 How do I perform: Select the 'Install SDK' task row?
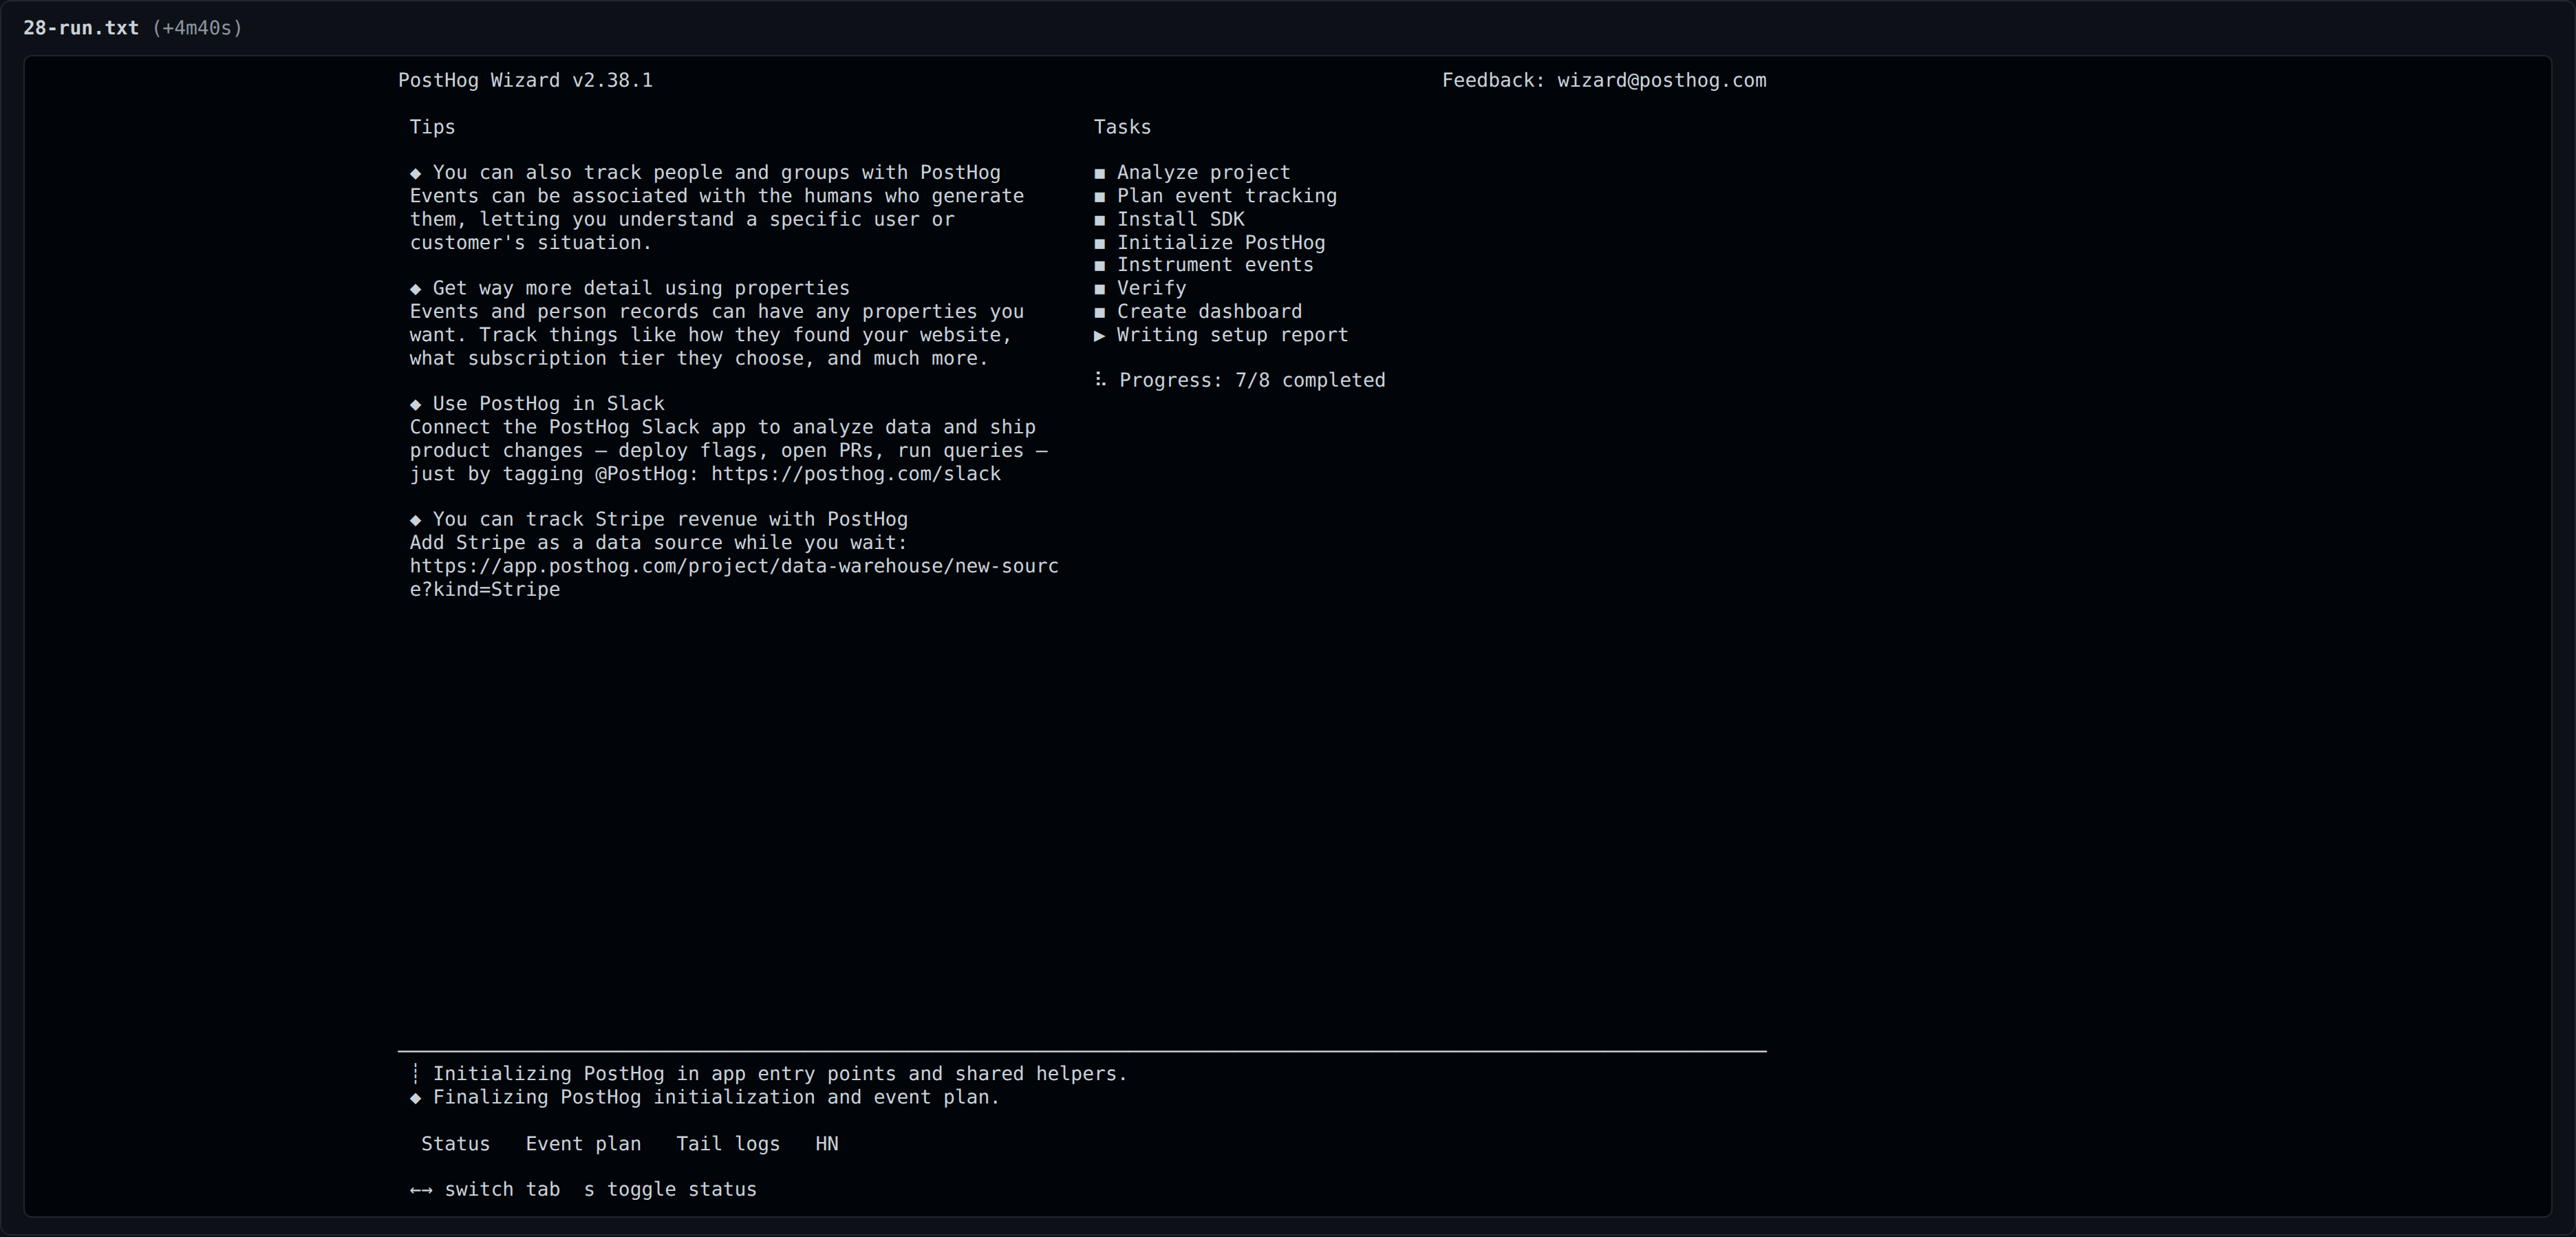(x=1169, y=219)
